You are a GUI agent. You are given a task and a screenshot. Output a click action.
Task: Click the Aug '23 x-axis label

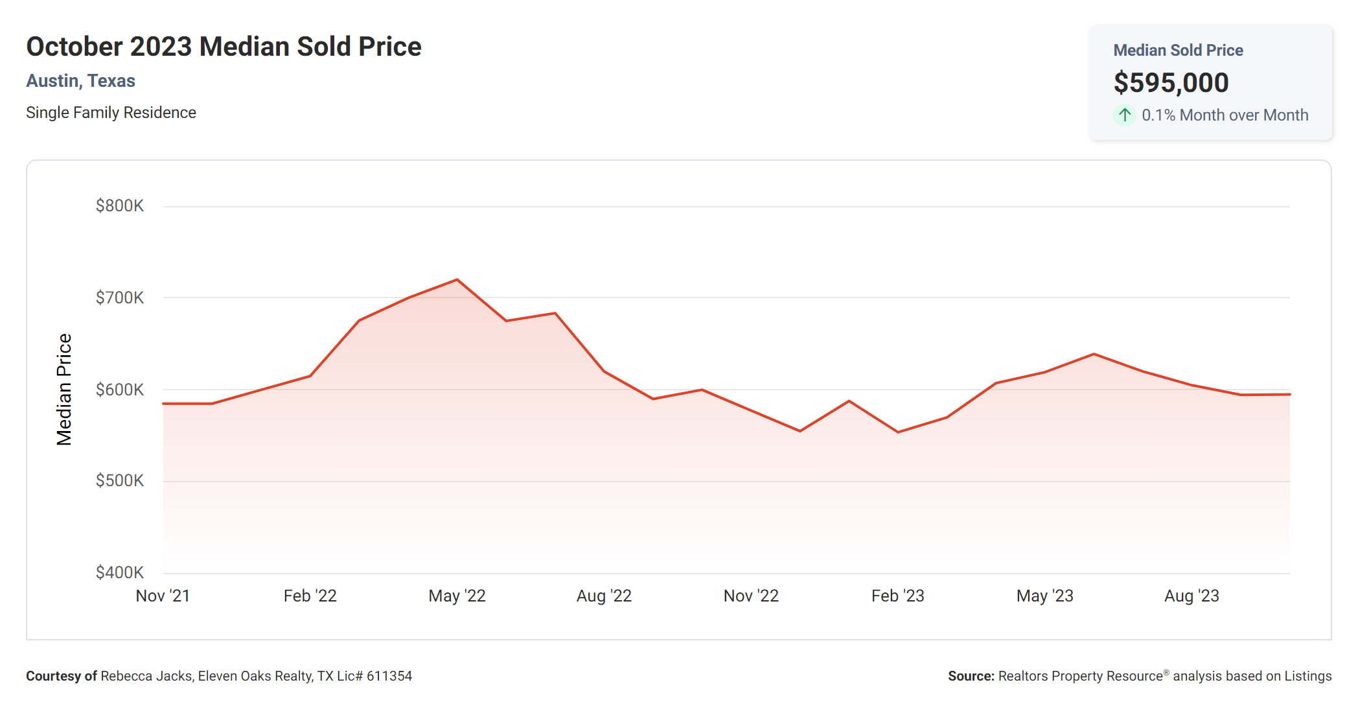click(1191, 596)
